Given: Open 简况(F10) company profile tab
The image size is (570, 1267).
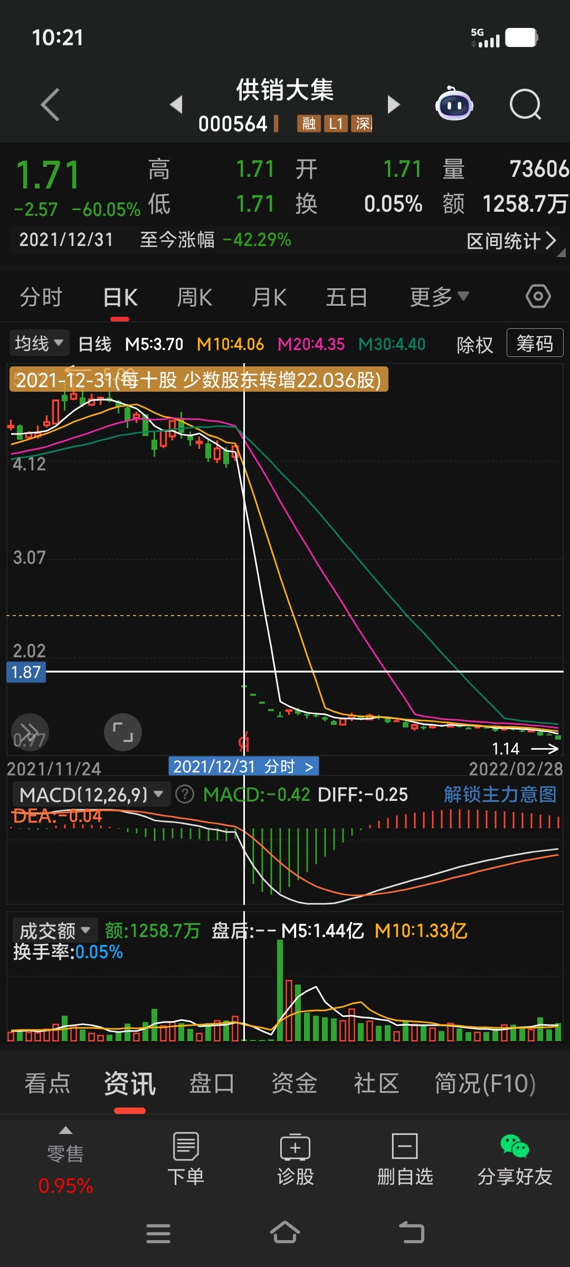Looking at the screenshot, I should tap(485, 1083).
